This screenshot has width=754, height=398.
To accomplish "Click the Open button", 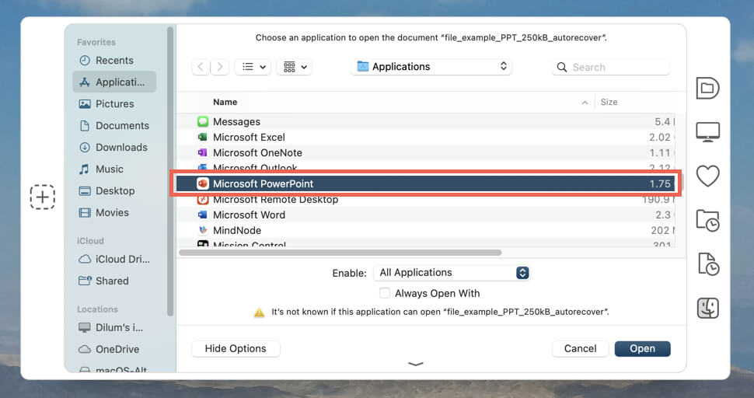I will point(642,349).
